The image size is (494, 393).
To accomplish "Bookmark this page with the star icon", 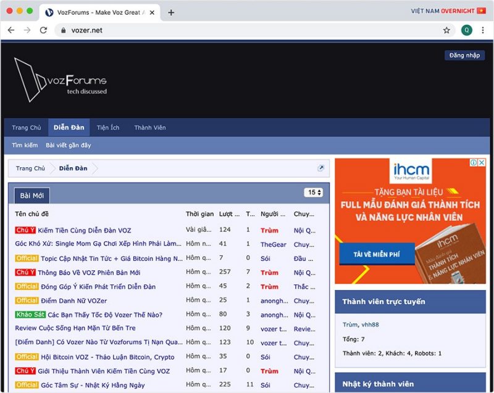I will pyautogui.click(x=446, y=30).
